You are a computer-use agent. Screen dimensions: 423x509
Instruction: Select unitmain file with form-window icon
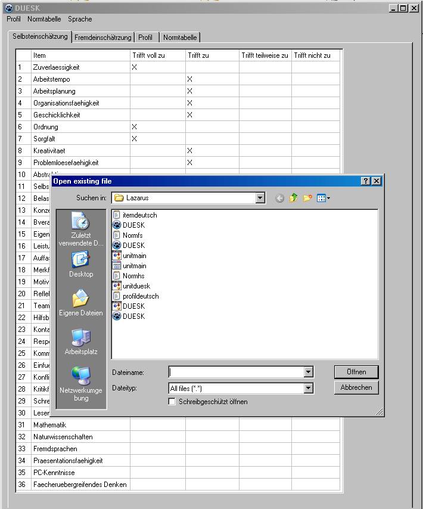129,266
